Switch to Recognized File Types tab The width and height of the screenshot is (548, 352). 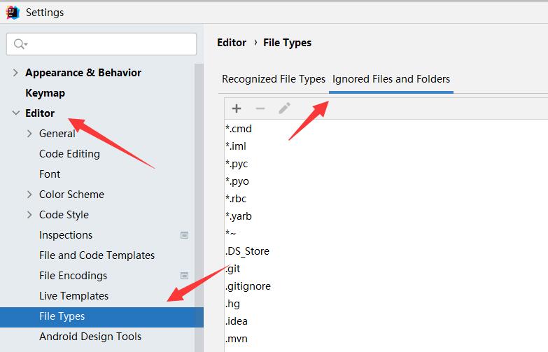tap(274, 79)
